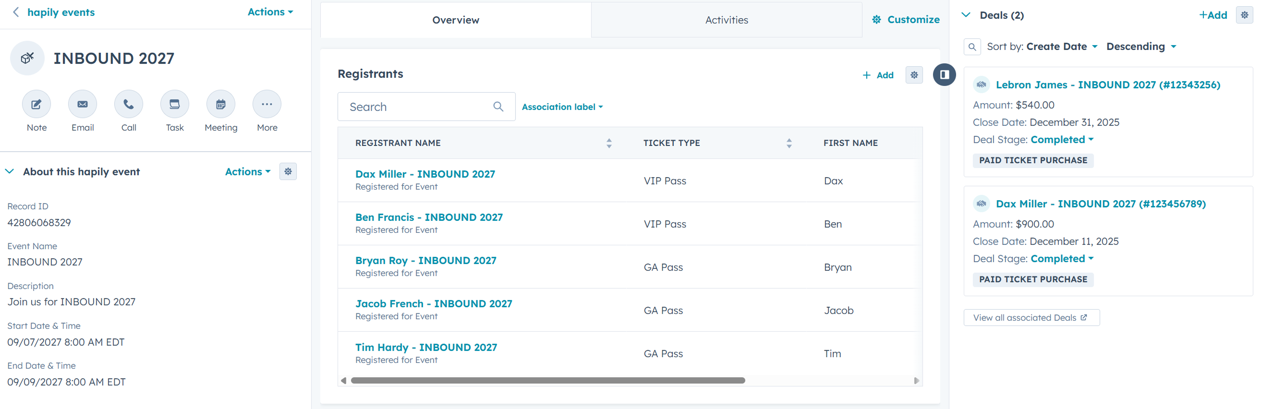Click the Deals search magnifier button
Image resolution: width=1261 pixels, height=409 pixels.
pos(972,47)
